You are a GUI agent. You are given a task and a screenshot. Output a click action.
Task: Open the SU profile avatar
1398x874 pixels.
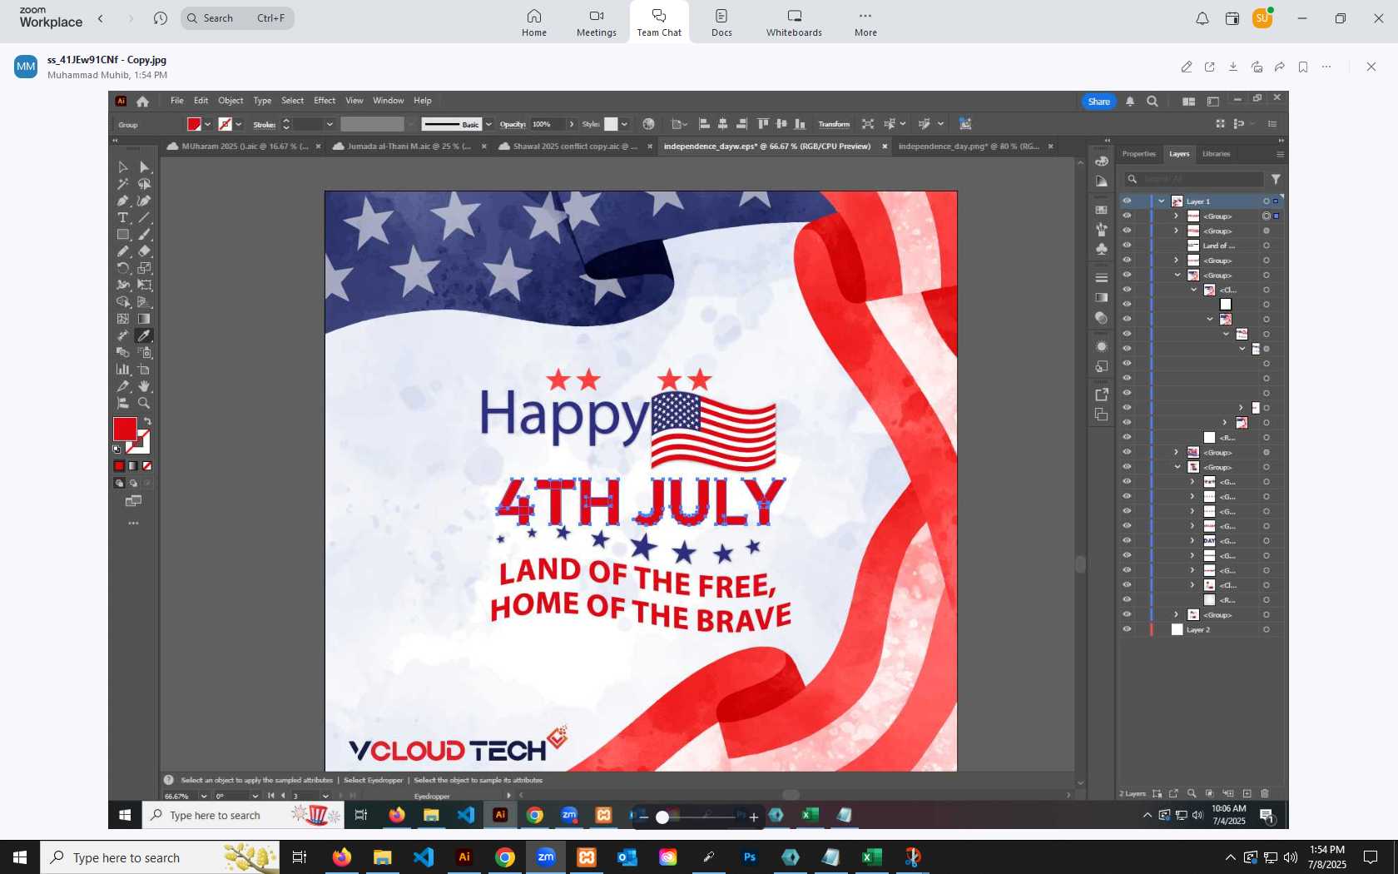click(1262, 18)
